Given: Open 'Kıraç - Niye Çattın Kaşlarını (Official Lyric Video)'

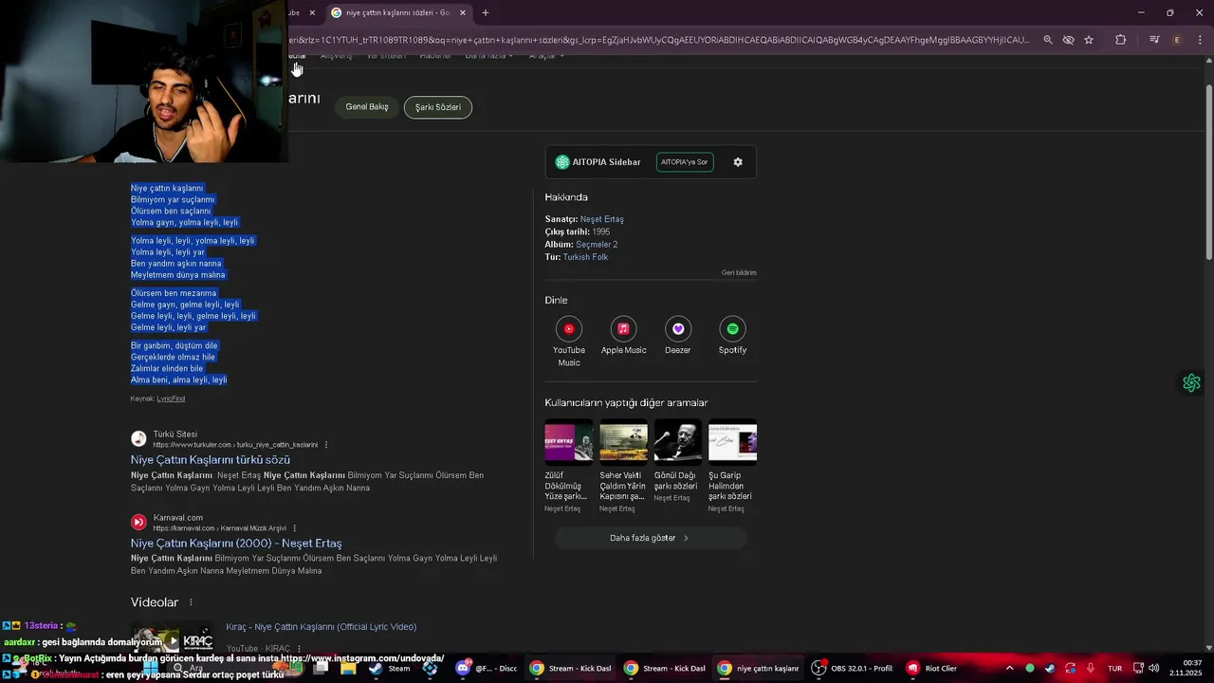Looking at the screenshot, I should (x=321, y=627).
